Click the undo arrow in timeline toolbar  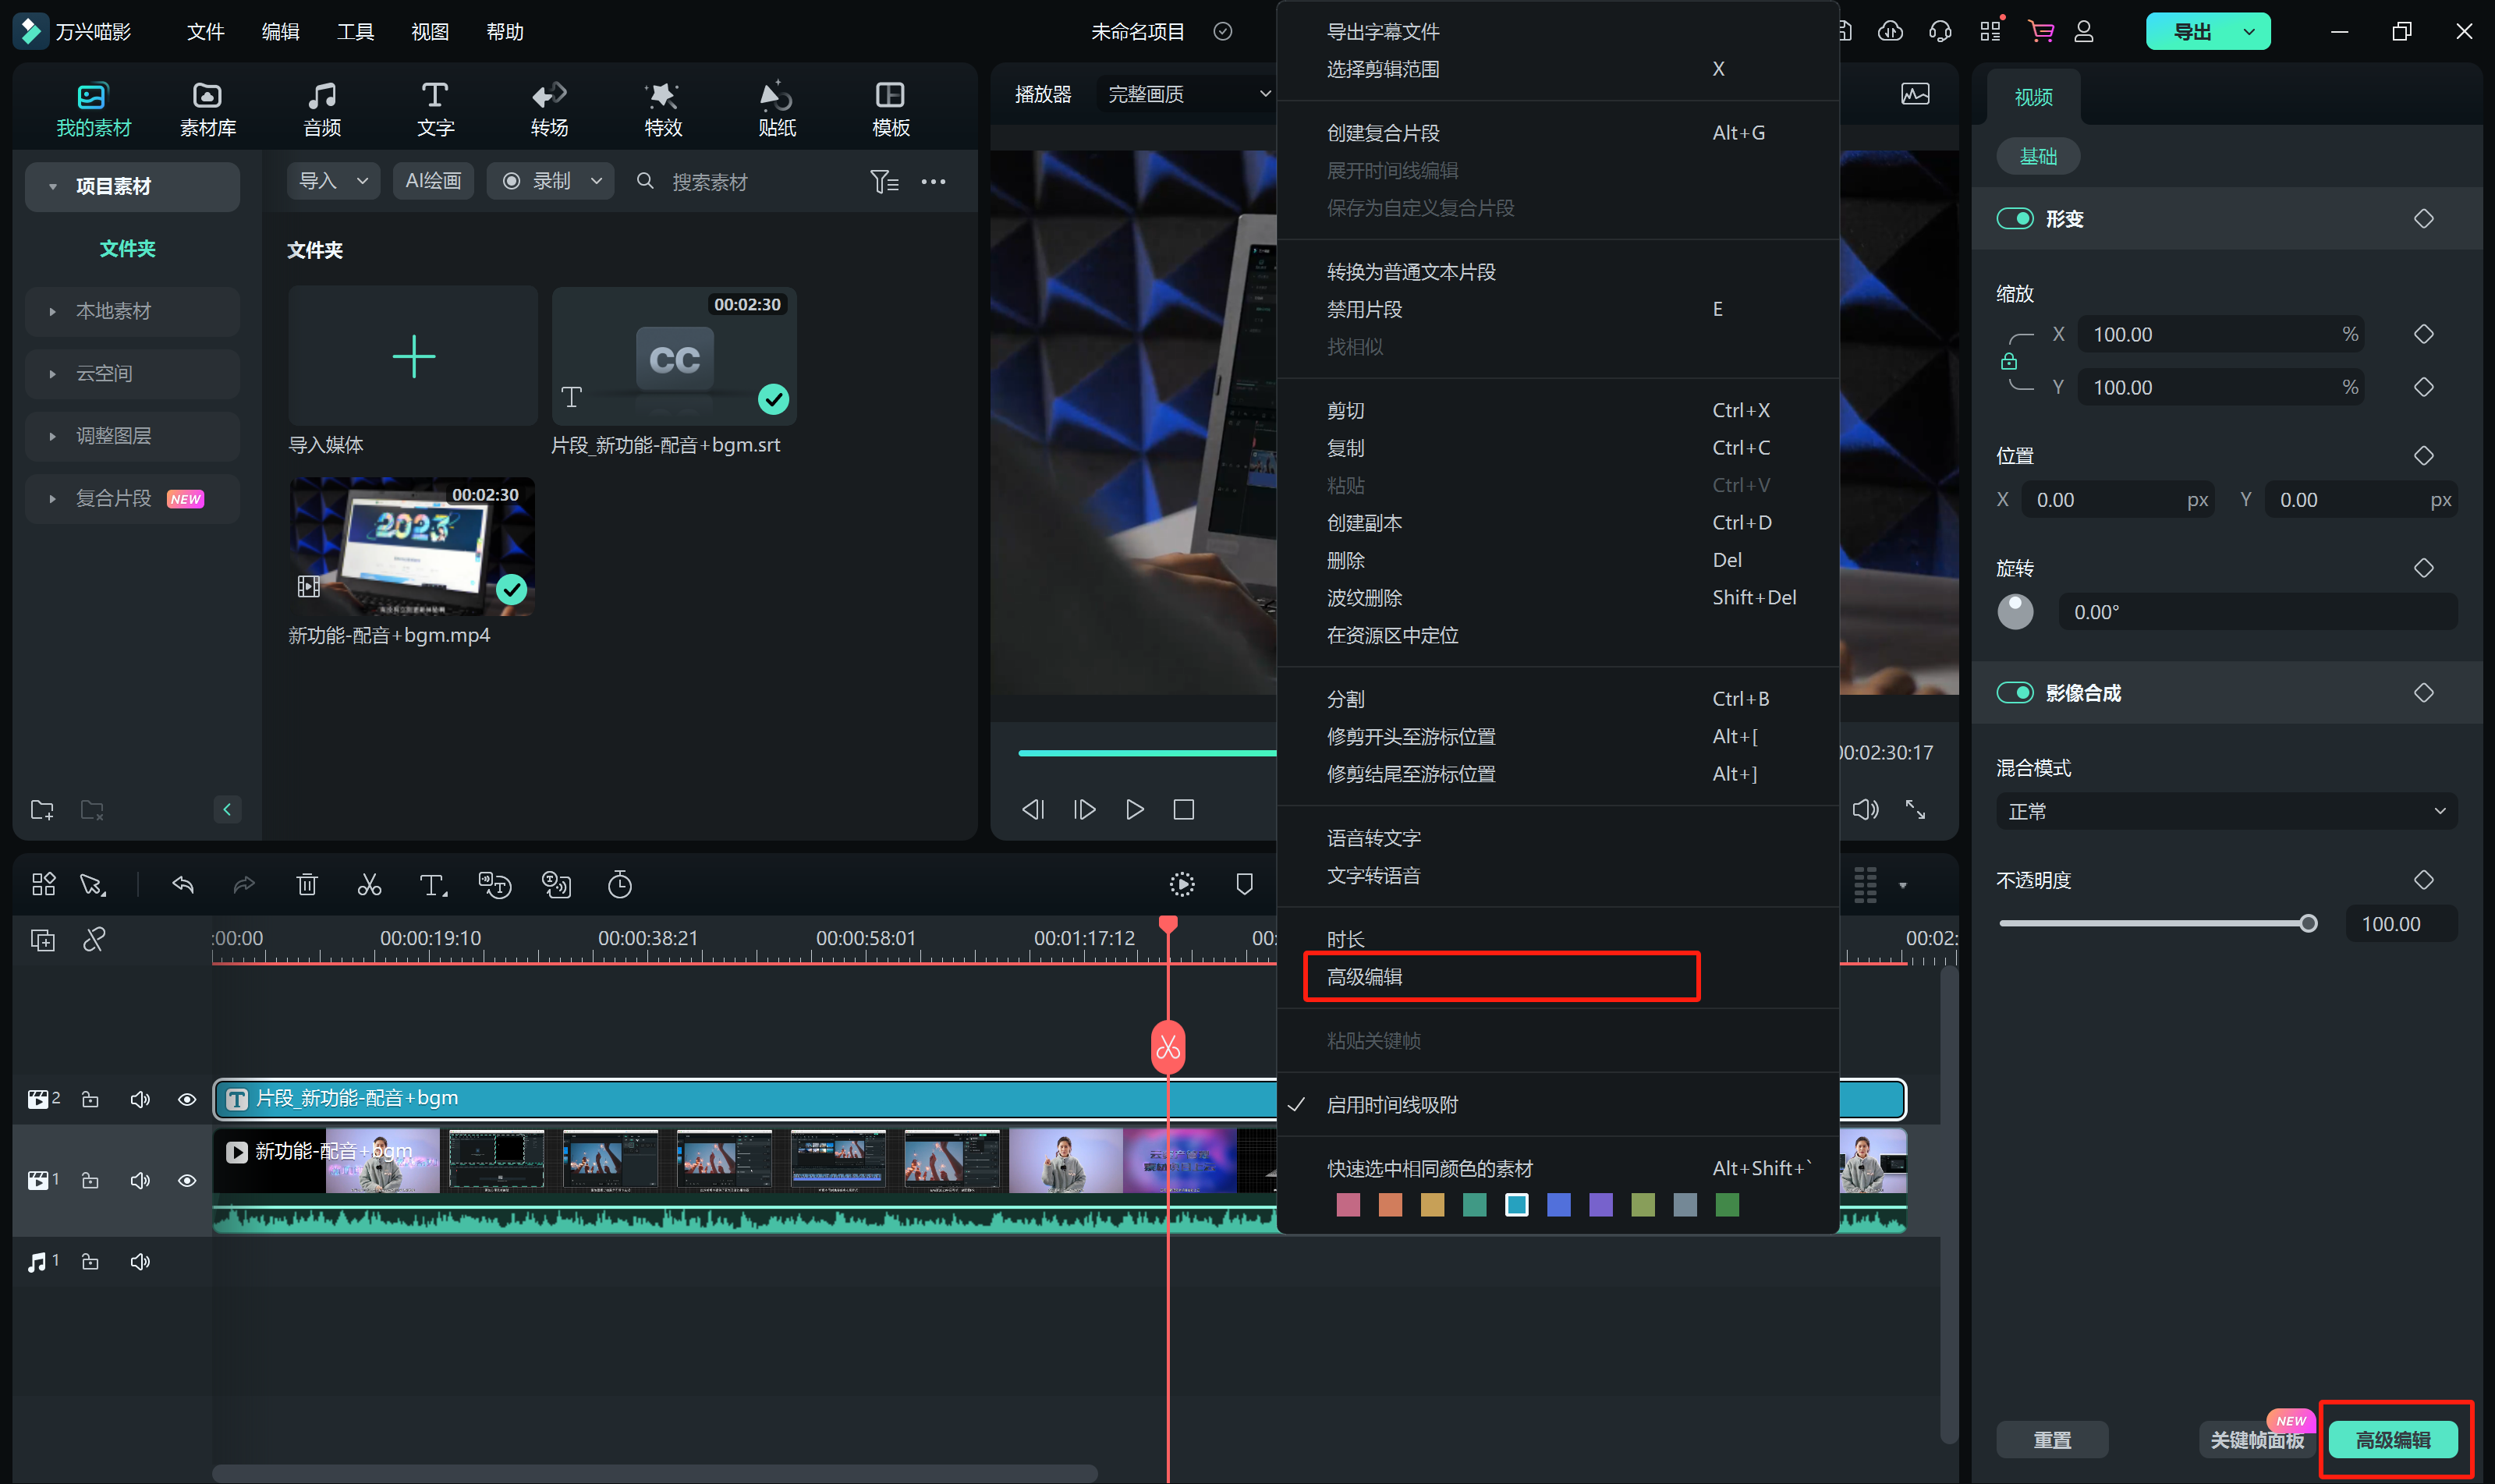point(183,885)
